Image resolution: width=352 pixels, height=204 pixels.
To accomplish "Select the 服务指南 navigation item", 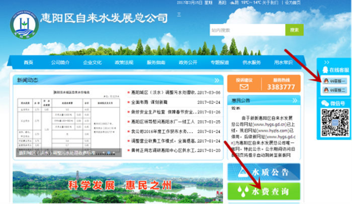I will 156,62.
